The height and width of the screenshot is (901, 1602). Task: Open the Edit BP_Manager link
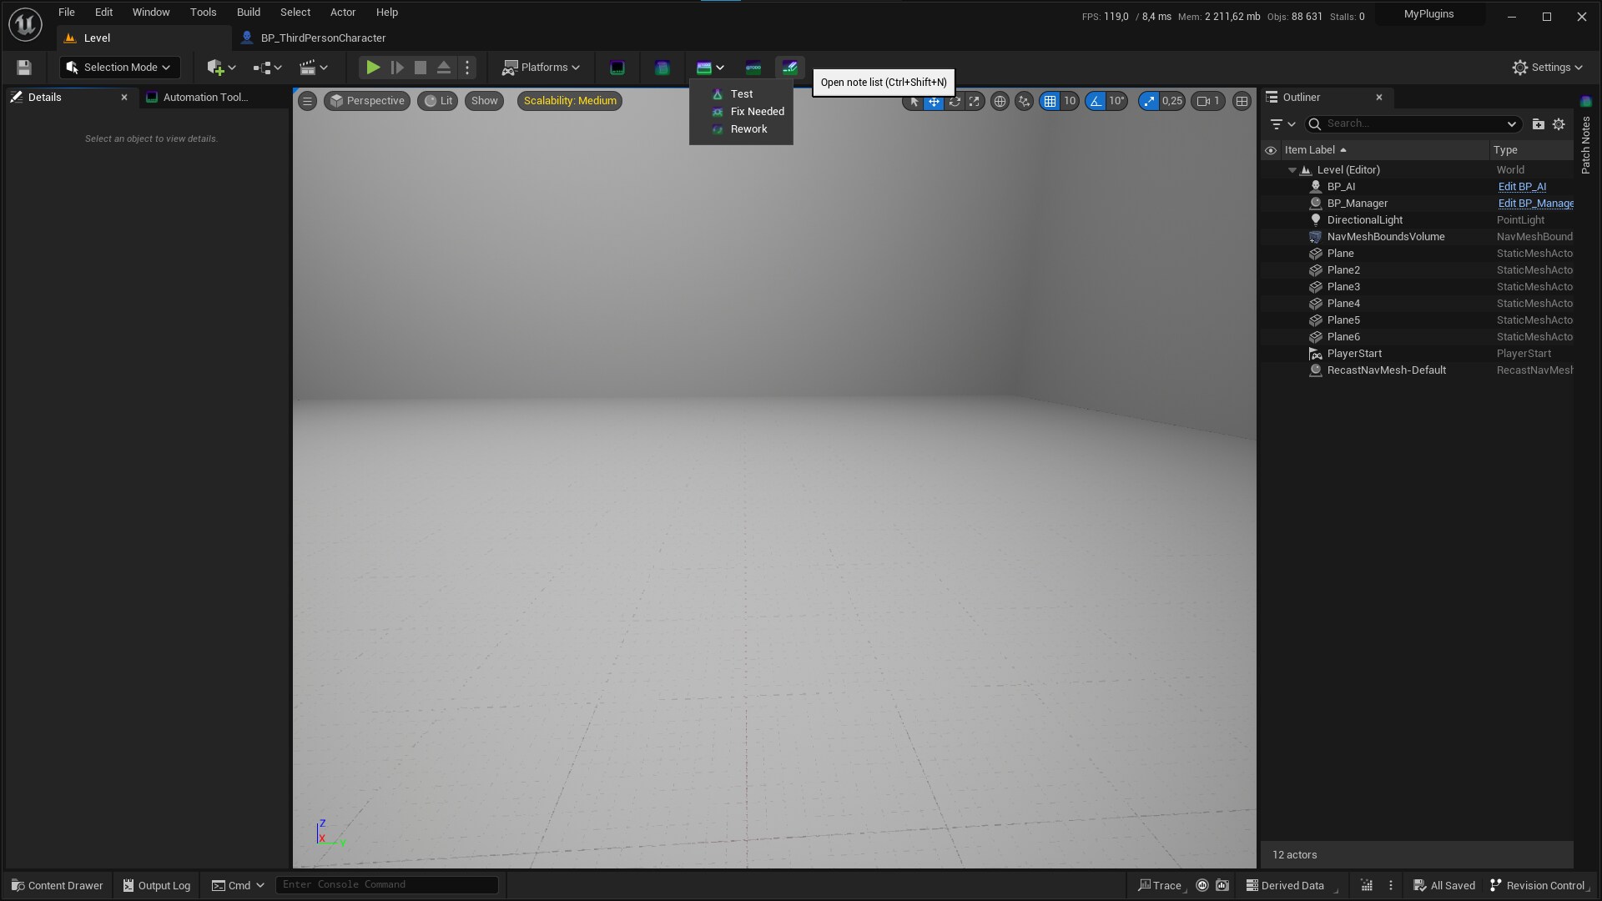tap(1535, 204)
